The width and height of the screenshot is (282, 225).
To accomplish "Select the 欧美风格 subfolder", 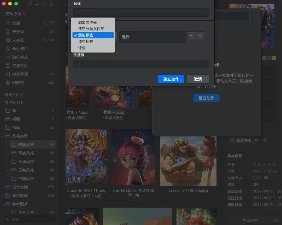I will click(x=33, y=145).
